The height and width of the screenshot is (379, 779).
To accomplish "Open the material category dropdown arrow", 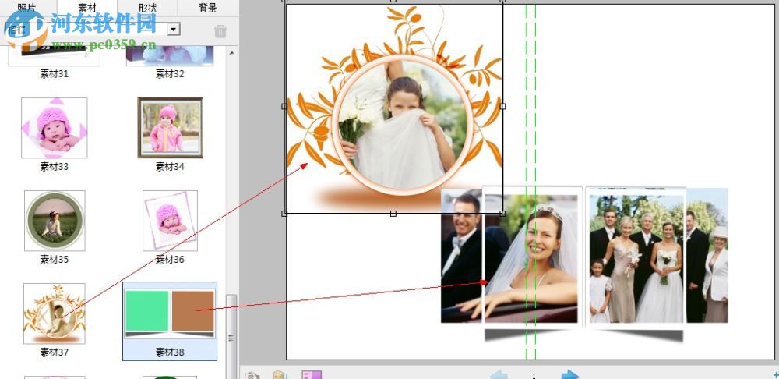I will click(x=174, y=30).
